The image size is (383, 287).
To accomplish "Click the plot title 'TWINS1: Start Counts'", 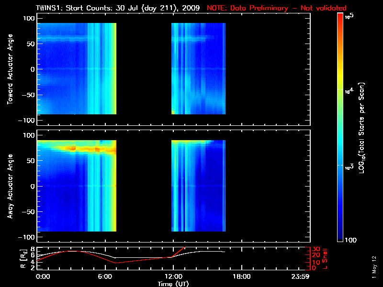I will click(75, 8).
